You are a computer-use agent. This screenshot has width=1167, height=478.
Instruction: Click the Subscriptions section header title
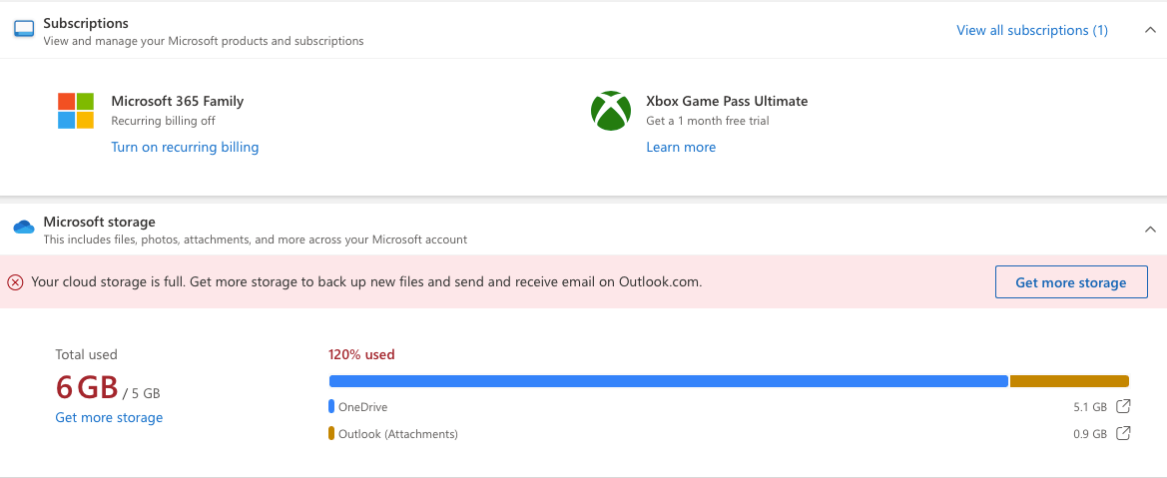(86, 23)
